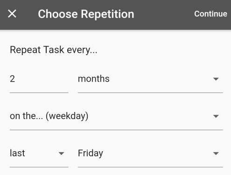Click the arrow beside 'on the... (weekday)'
The height and width of the screenshot is (175, 231).
click(x=216, y=116)
